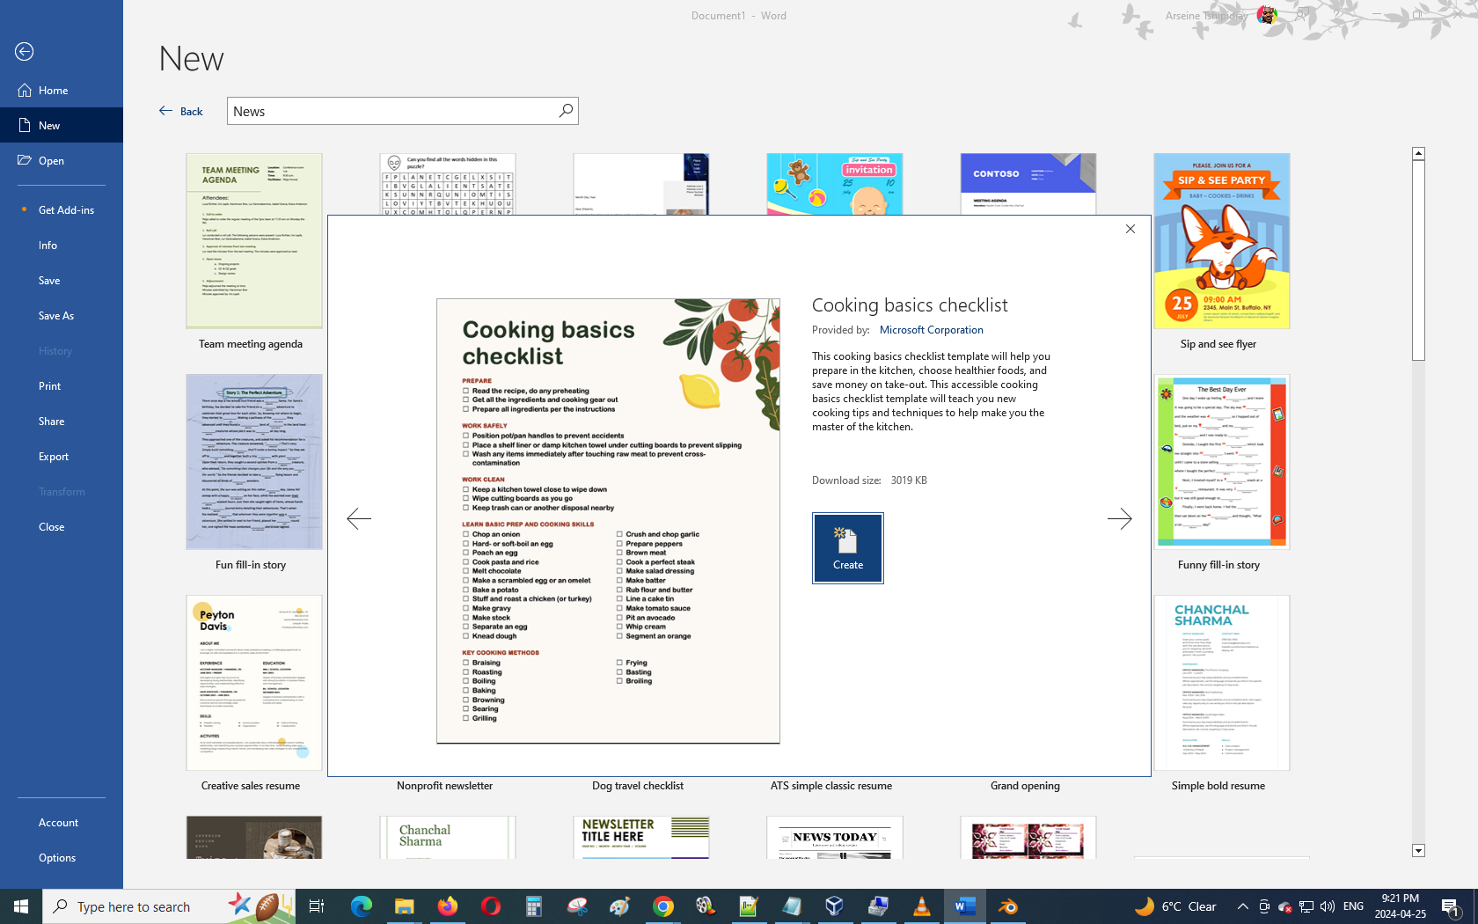
Task: Click the Back link beside search box
Action: pyautogui.click(x=181, y=111)
